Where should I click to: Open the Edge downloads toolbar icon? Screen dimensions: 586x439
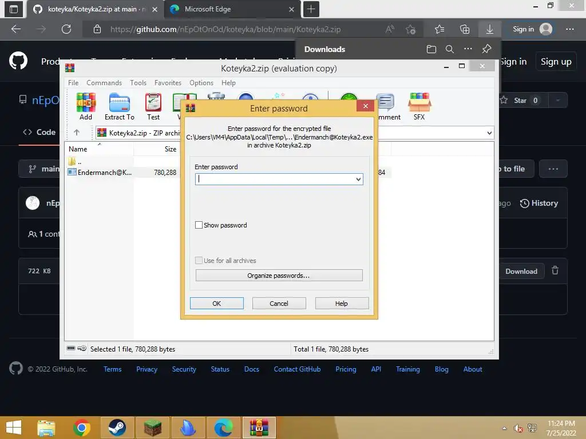point(490,29)
